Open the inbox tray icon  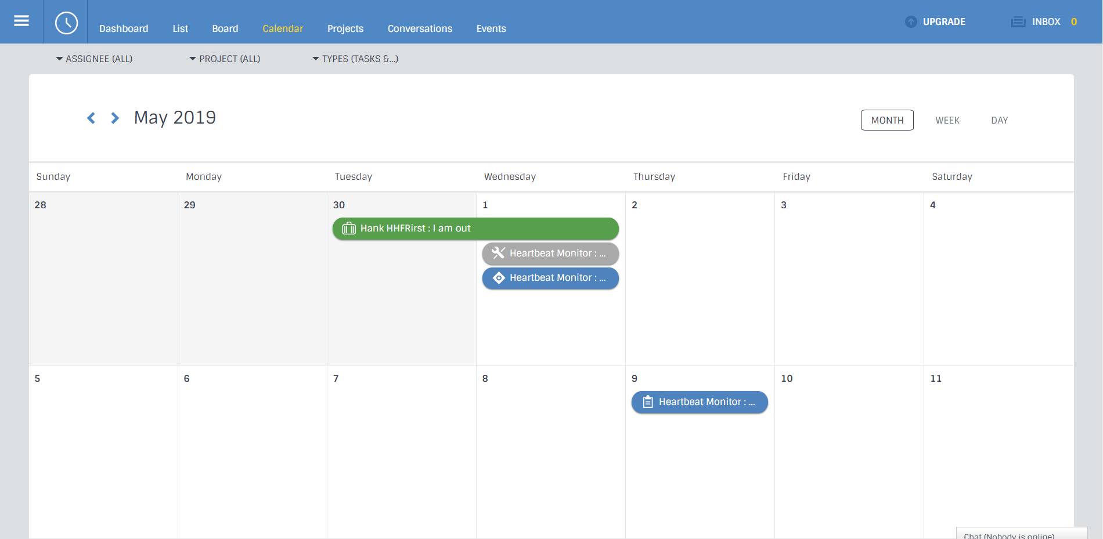(x=1018, y=22)
